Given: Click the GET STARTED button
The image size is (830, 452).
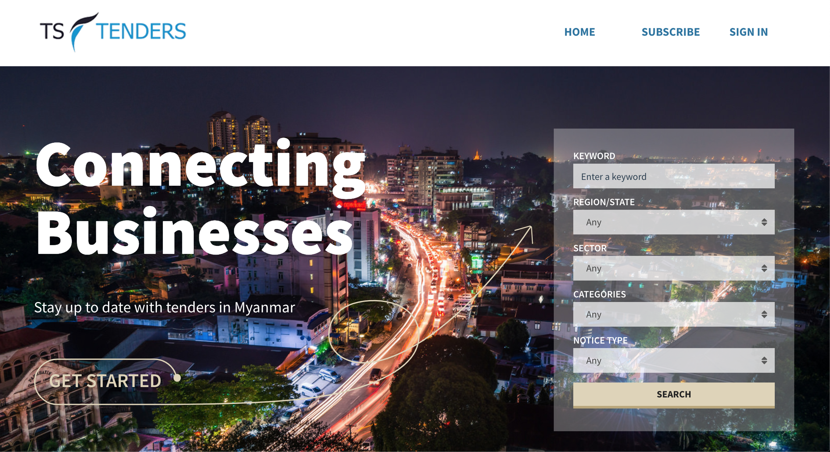Looking at the screenshot, I should coord(105,381).
